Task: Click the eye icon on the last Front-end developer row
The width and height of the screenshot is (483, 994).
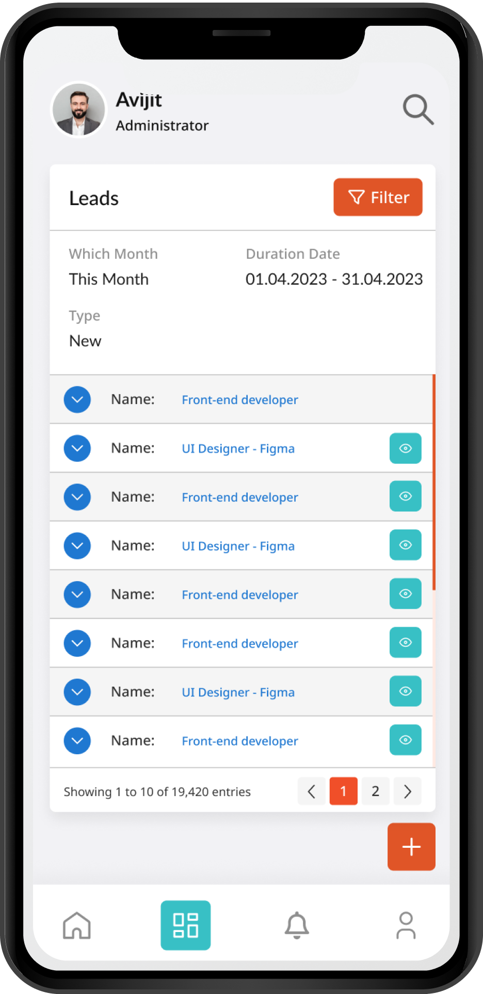Action: [405, 740]
